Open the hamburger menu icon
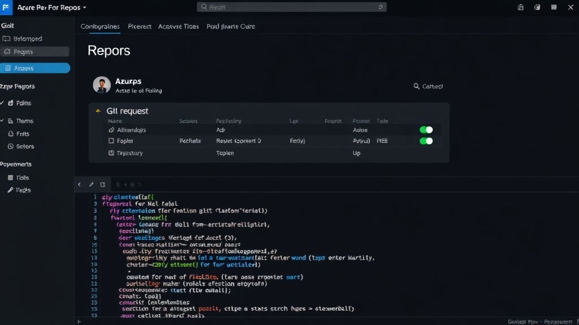 coord(554,7)
